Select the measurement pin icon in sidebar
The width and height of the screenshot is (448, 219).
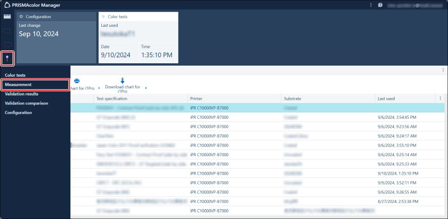point(7,58)
